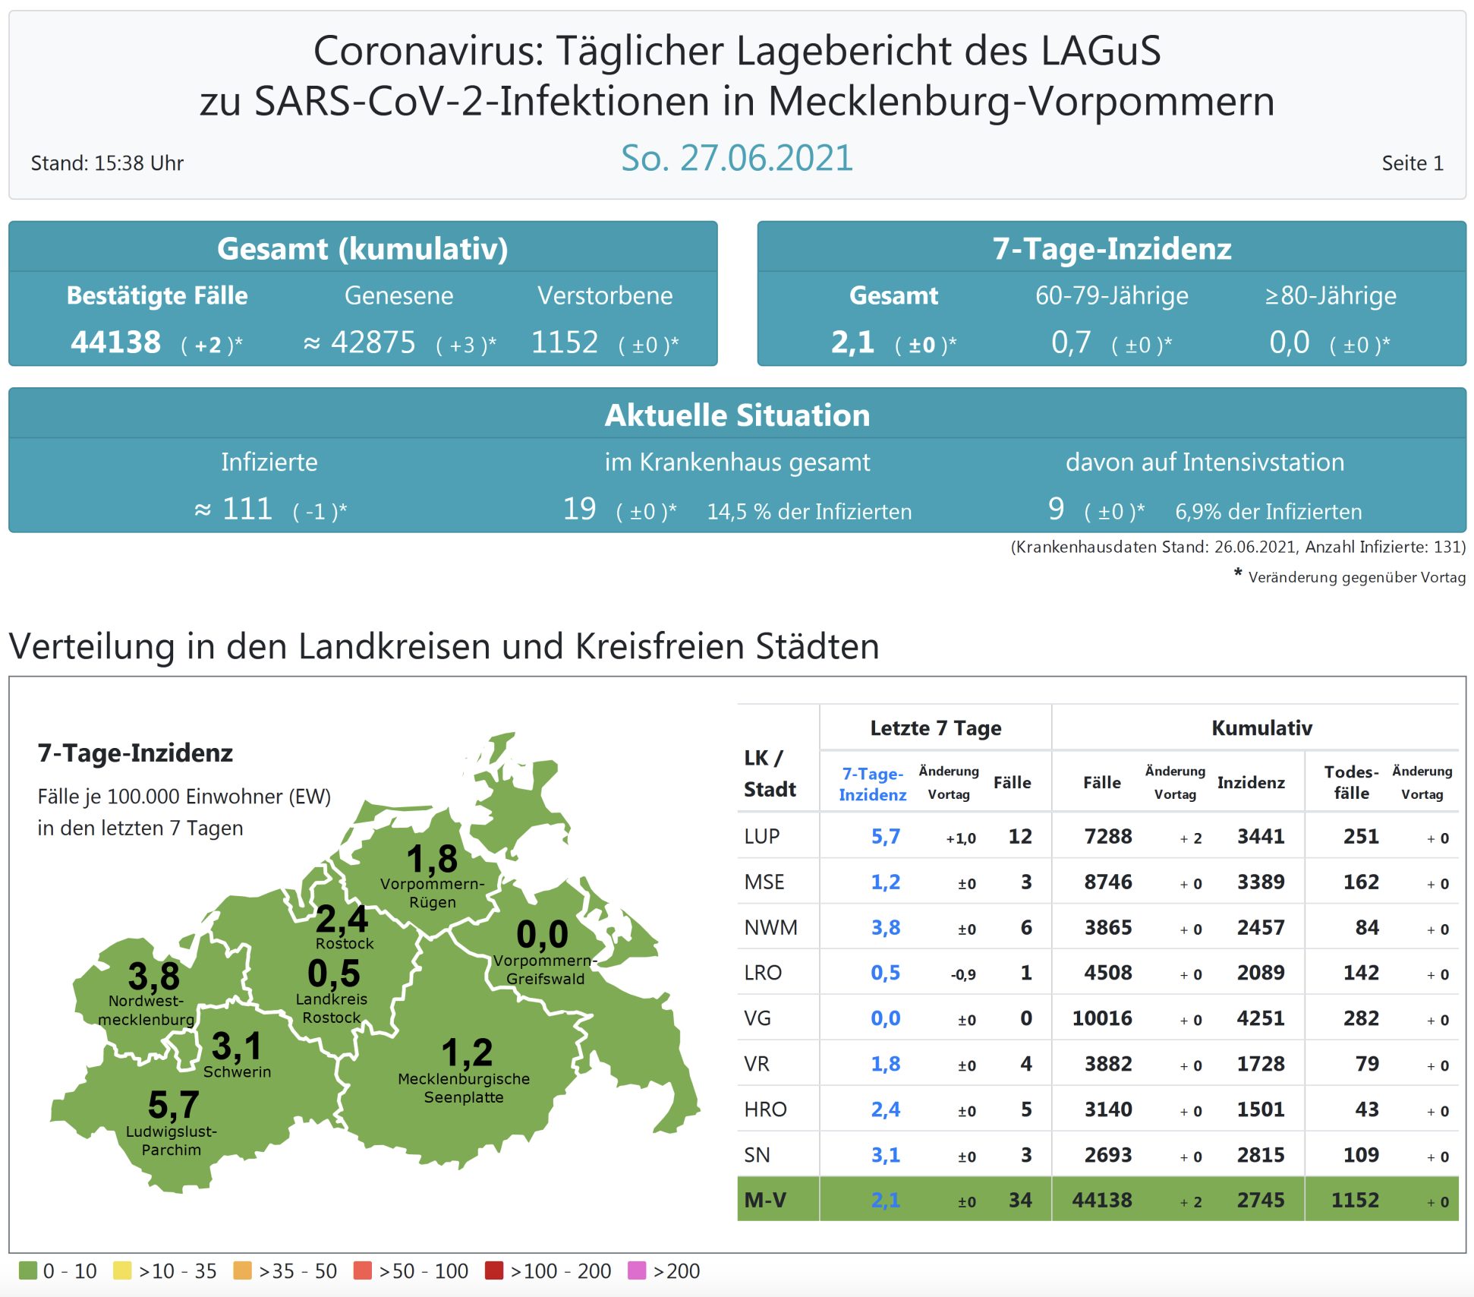
Task: Click the green M-V summary row label
Action: pos(765,1200)
